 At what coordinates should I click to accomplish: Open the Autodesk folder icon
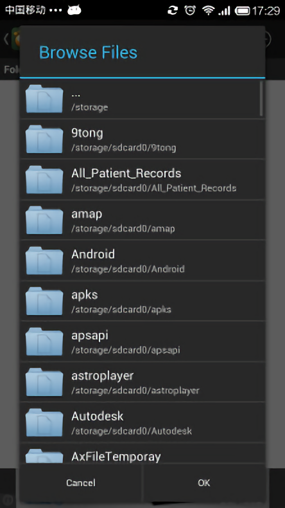pos(44,422)
